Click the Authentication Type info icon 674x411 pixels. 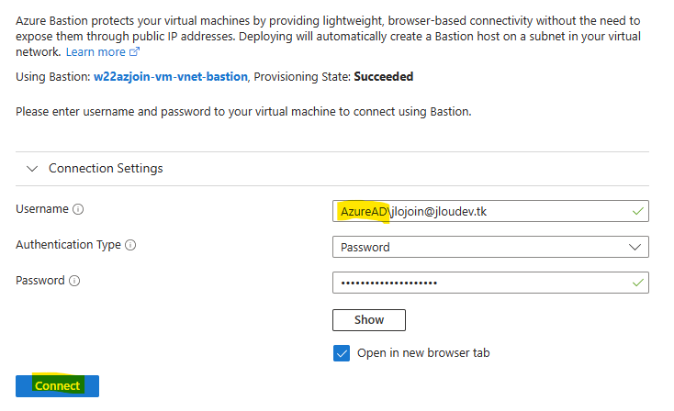(130, 245)
